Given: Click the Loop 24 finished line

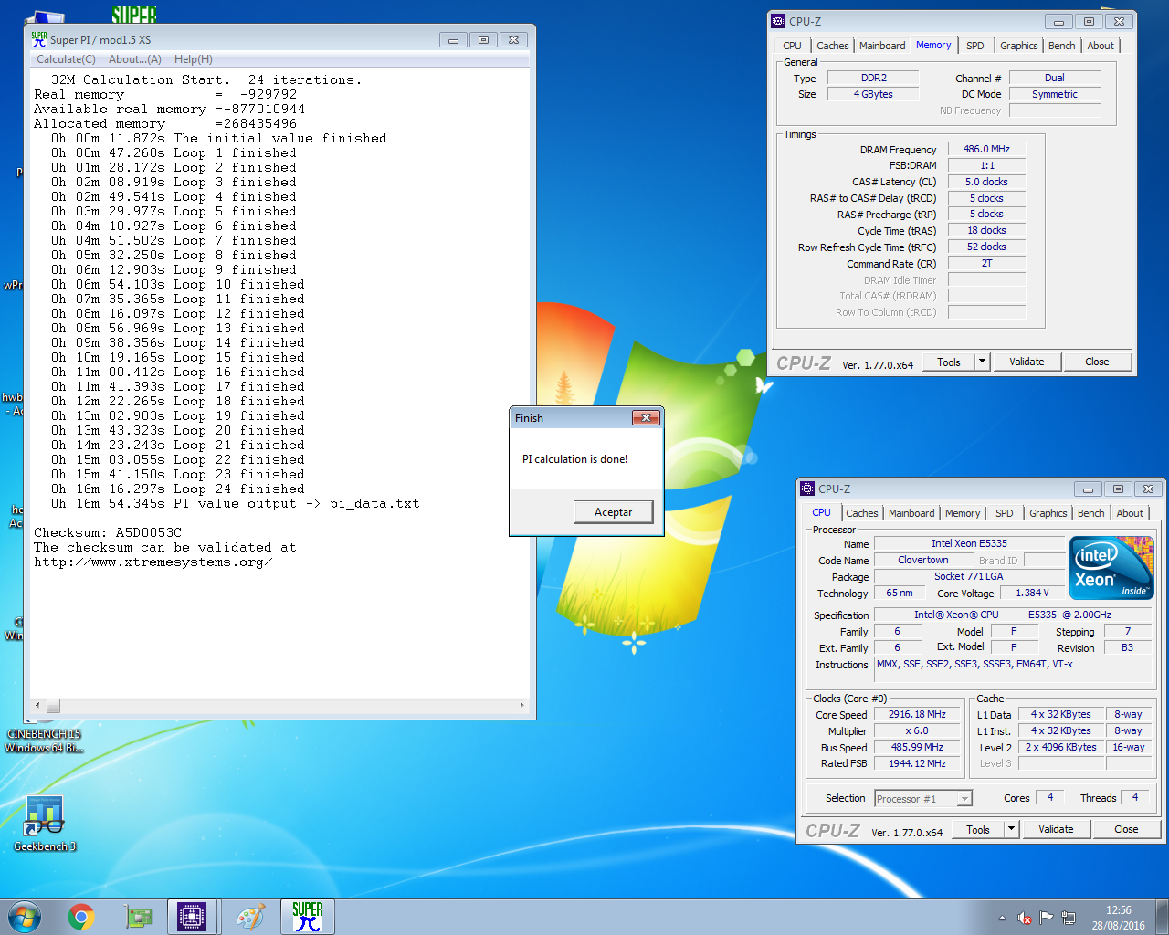Looking at the screenshot, I should pyautogui.click(x=178, y=489).
